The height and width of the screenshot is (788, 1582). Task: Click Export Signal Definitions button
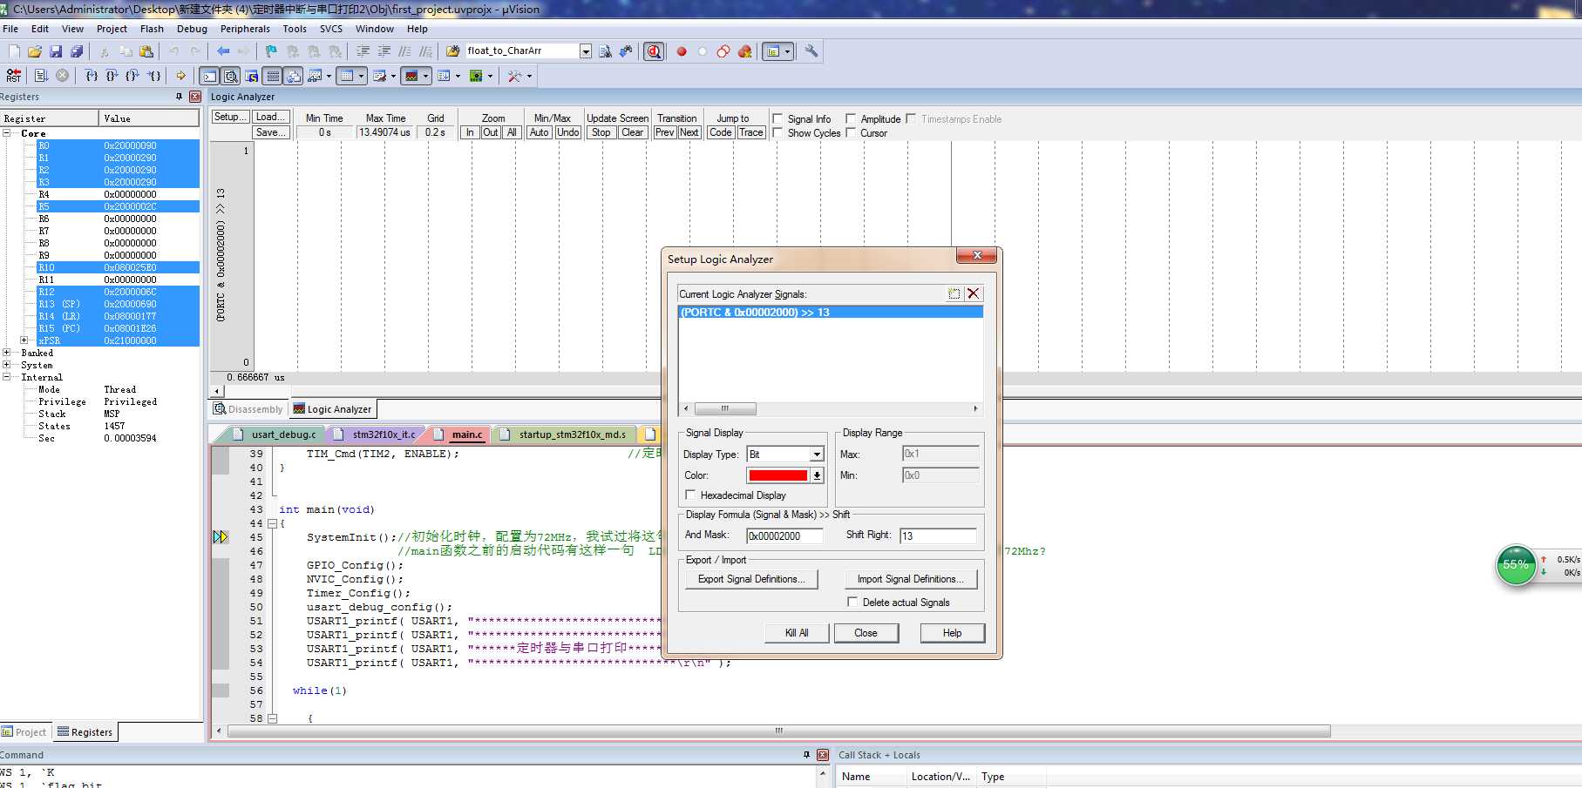[751, 579]
